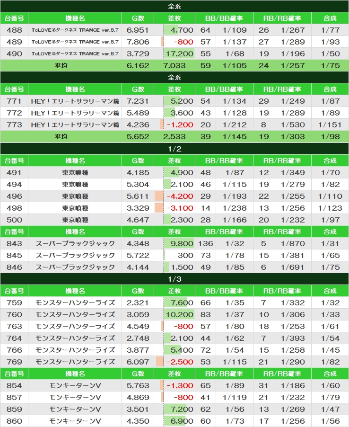Click the 1/68 BB probability
The image size is (349, 427).
point(235,53)
